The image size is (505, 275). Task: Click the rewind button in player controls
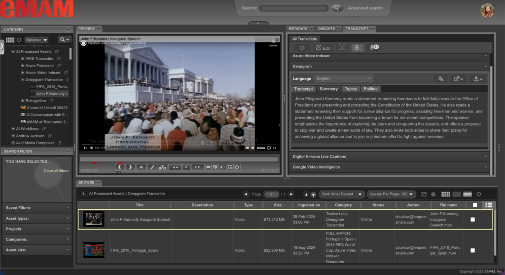coord(175,167)
